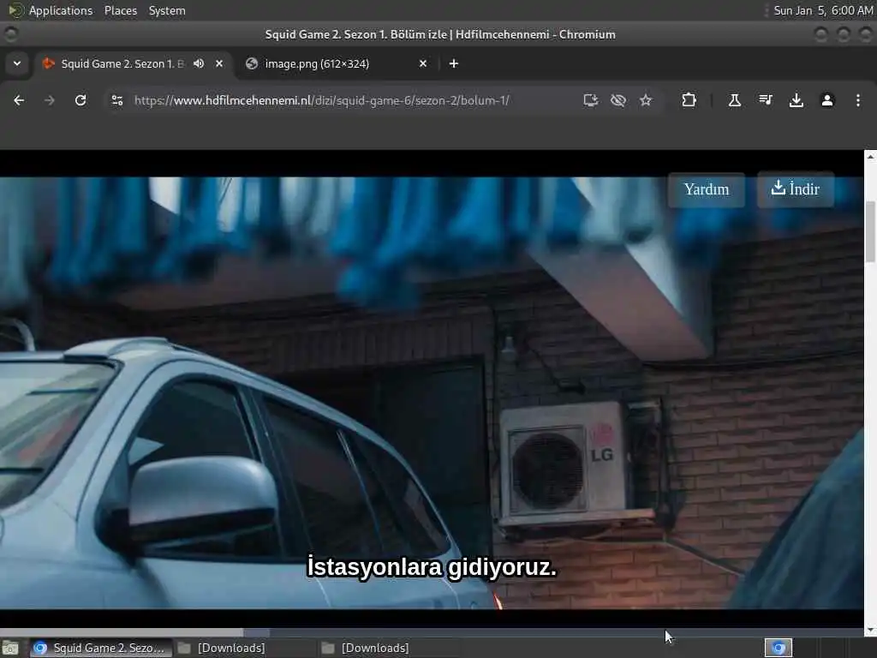The height and width of the screenshot is (658, 877).
Task: Reload the current page
Action: [81, 100]
